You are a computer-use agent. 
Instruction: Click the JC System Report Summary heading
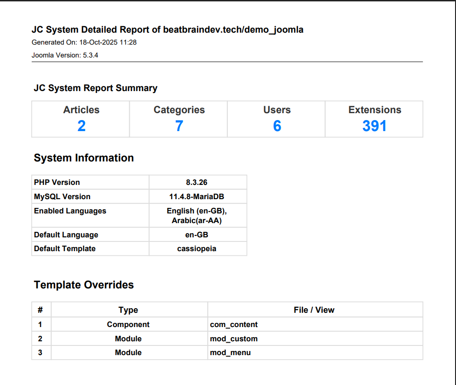coord(95,88)
